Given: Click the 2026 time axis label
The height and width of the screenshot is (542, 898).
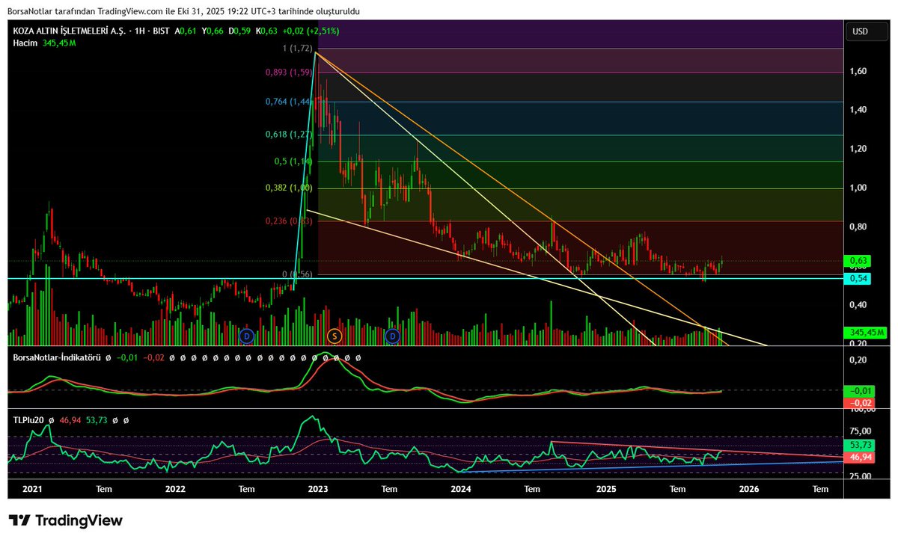Looking at the screenshot, I should coord(749,489).
